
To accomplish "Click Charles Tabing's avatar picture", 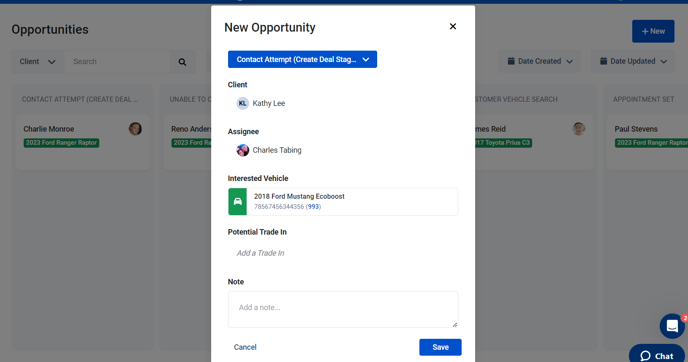I will pos(243,150).
